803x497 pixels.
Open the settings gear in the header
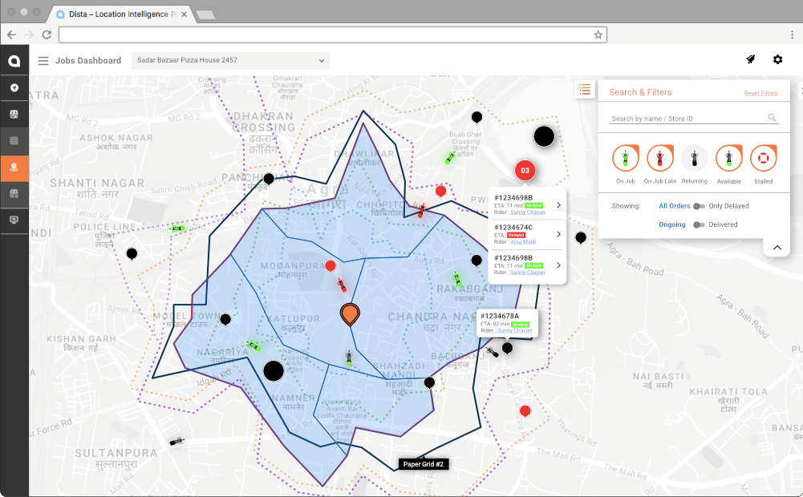coord(777,59)
